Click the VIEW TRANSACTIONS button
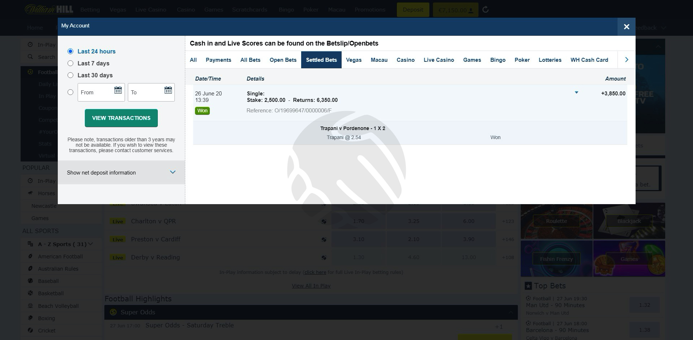 coord(121,118)
